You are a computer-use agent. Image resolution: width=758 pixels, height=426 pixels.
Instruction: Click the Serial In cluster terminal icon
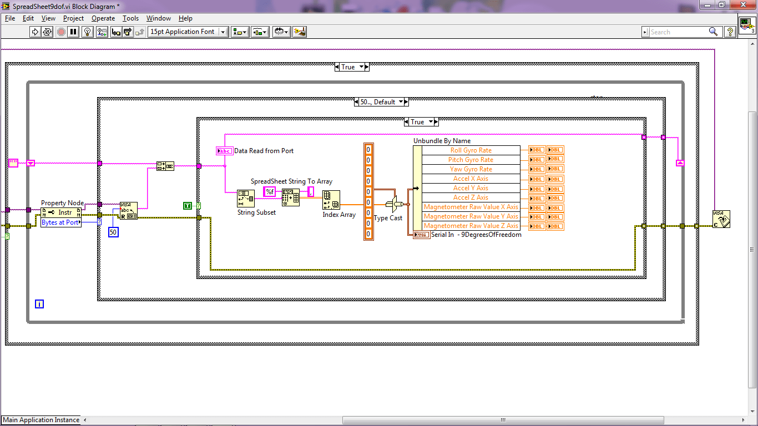coord(421,235)
